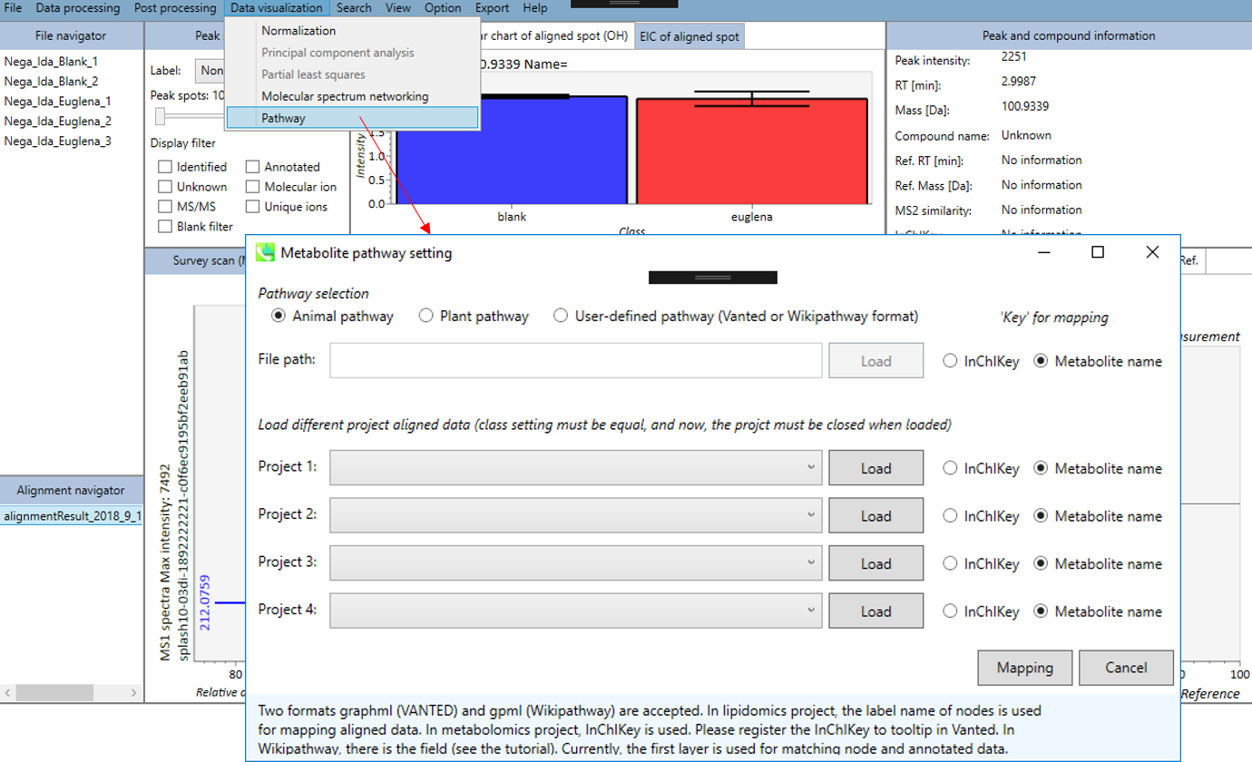Viewport: 1252px width, 762px height.
Task: Click Load button for Project 2
Action: click(x=876, y=515)
